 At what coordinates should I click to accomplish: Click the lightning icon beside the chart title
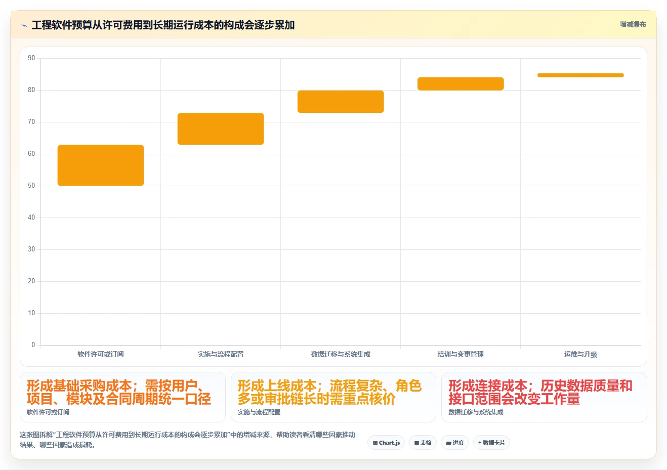(24, 25)
